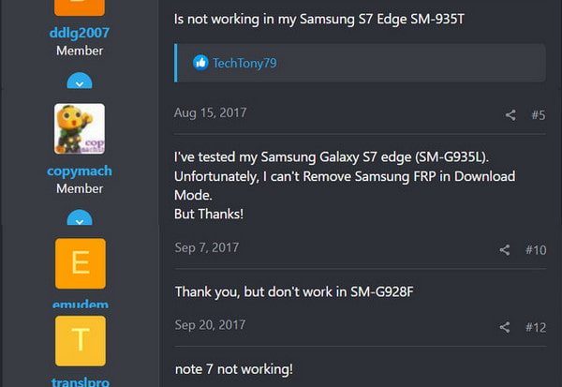This screenshot has height=387, width=562.
Task: Click the share icon beside post #10
Action: [505, 250]
